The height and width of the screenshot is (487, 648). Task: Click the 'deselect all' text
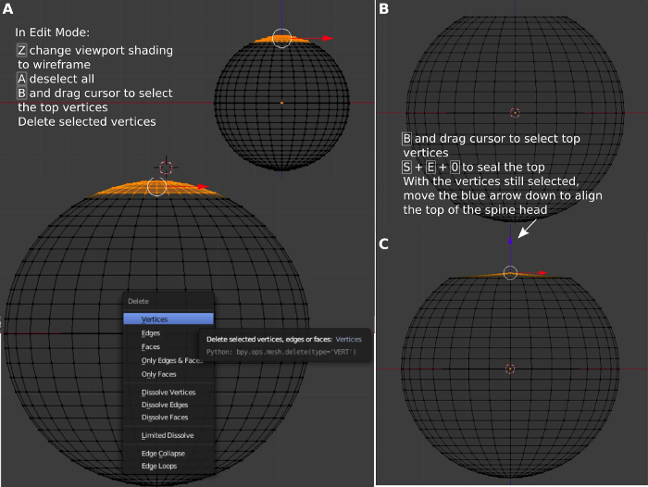(x=62, y=79)
